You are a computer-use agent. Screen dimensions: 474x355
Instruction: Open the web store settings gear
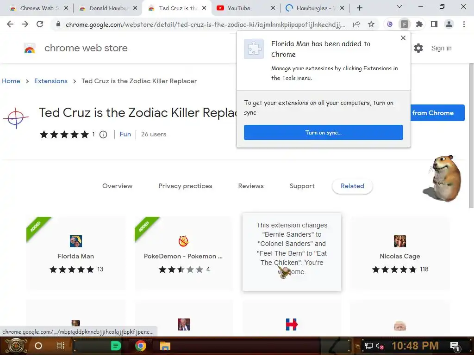(x=418, y=48)
